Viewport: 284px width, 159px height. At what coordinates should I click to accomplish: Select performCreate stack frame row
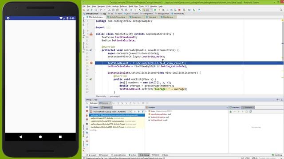[117, 118]
